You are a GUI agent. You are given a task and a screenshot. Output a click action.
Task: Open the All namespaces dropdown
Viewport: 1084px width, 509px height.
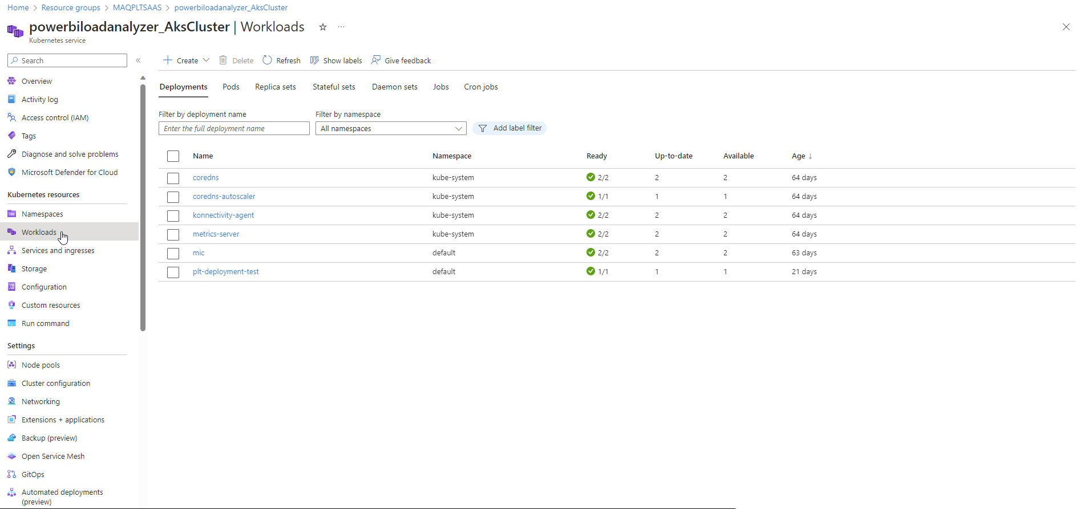pos(391,128)
